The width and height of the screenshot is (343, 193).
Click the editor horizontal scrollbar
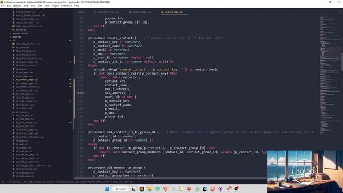(170, 179)
